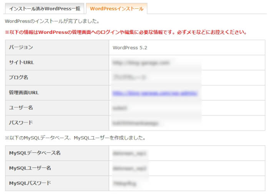This screenshot has width=269, height=194.
Task: Click the ユーザー名 row label
Action: click(21, 107)
